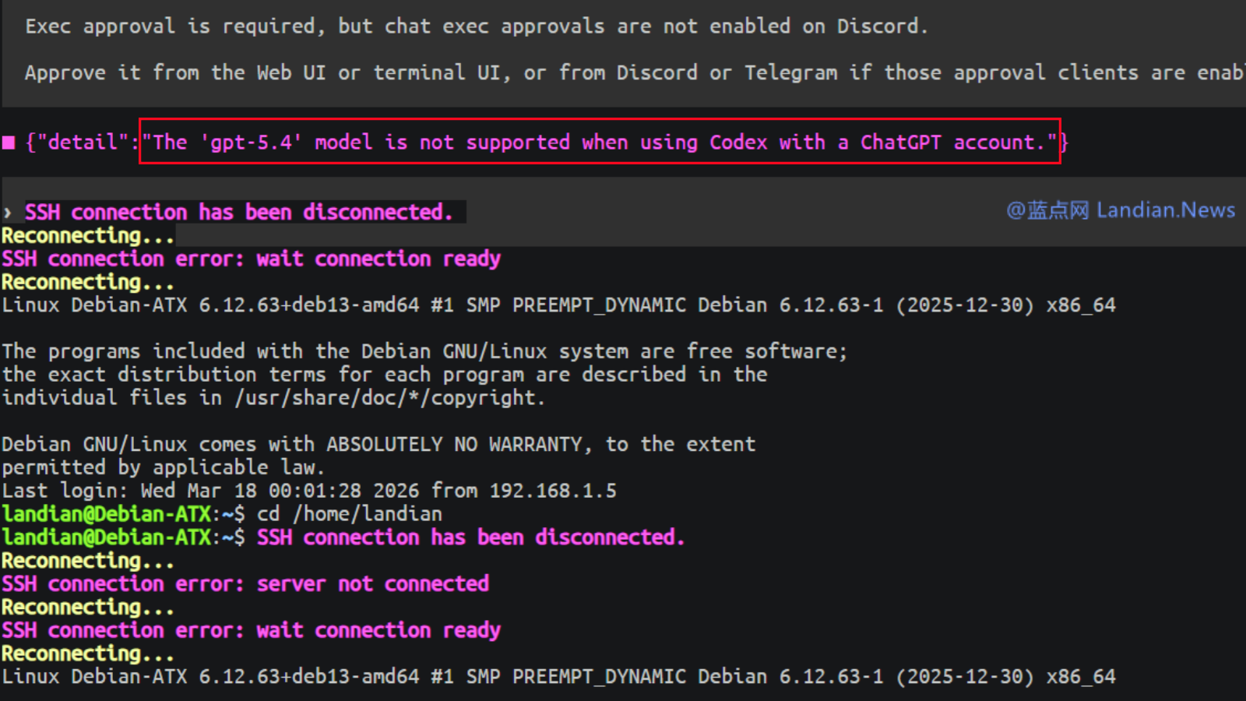Click the "Exec approval is required" line

pyautogui.click(x=476, y=26)
